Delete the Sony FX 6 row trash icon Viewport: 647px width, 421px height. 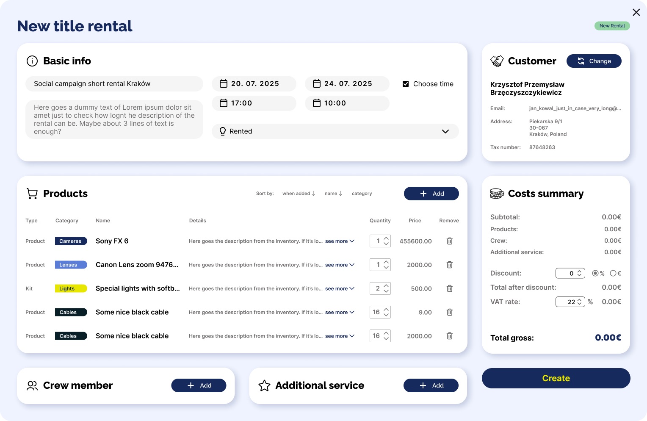(x=450, y=241)
